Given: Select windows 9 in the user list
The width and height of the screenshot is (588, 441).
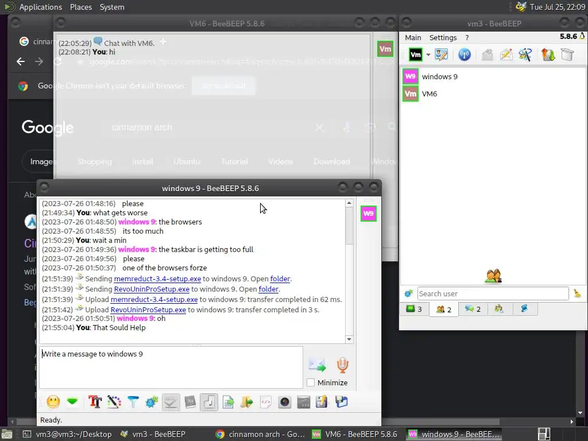Looking at the screenshot, I should (493, 76).
